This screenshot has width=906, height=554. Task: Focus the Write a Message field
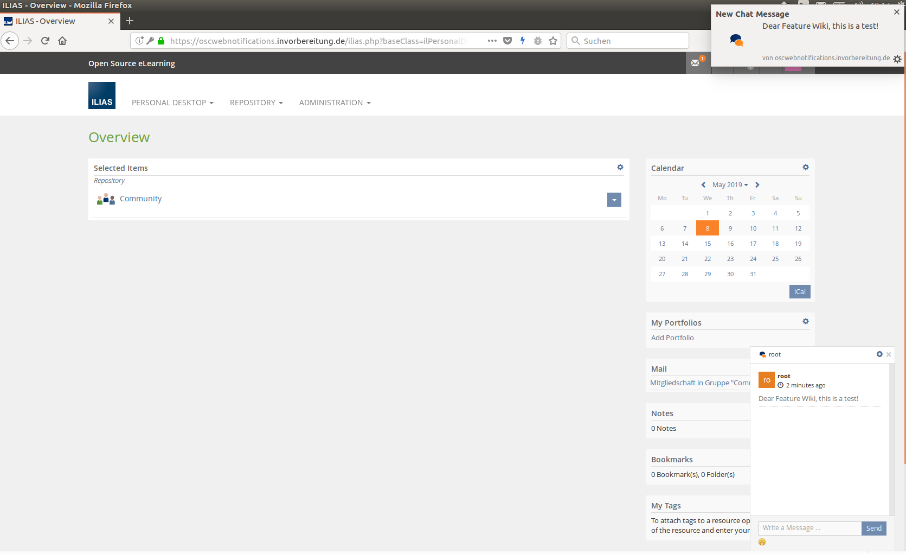[809, 528]
